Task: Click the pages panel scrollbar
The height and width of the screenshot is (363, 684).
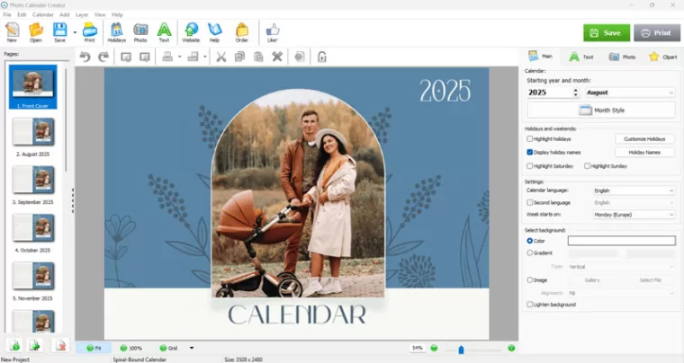Action: [67, 120]
